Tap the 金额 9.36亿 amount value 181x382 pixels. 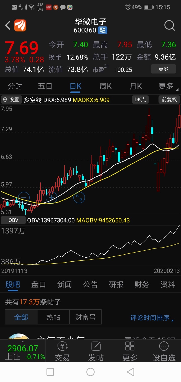pos(156,57)
